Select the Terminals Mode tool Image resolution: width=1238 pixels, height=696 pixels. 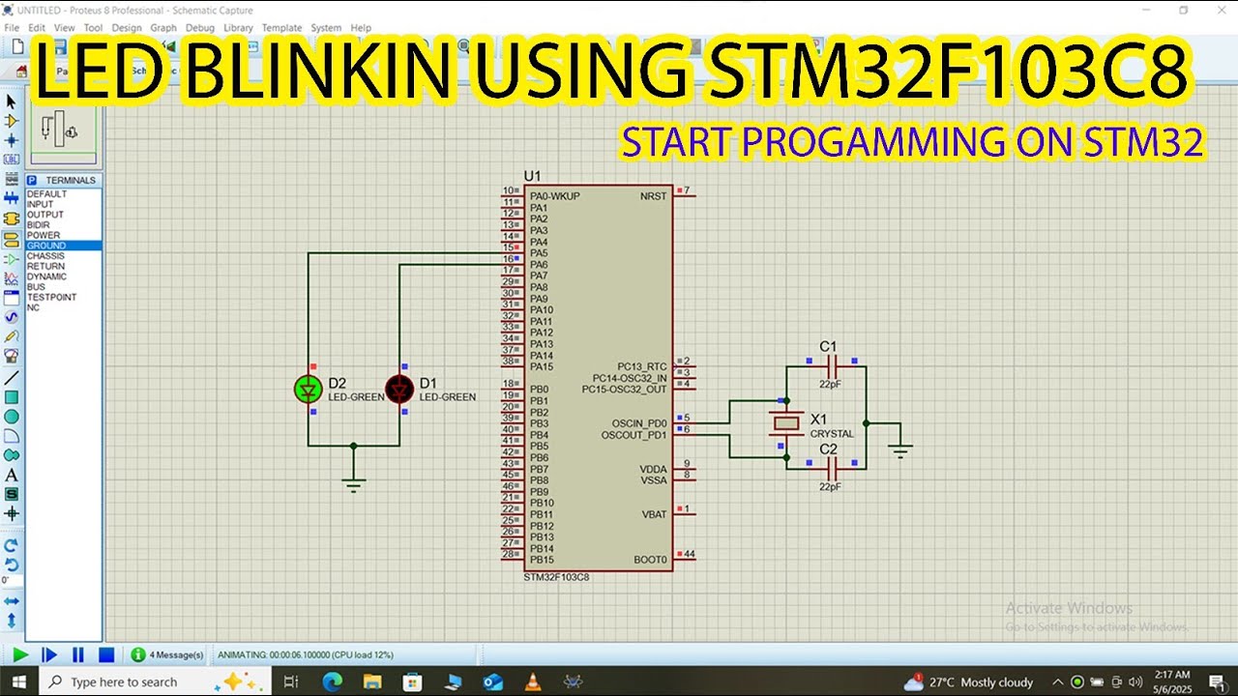[x=12, y=239]
